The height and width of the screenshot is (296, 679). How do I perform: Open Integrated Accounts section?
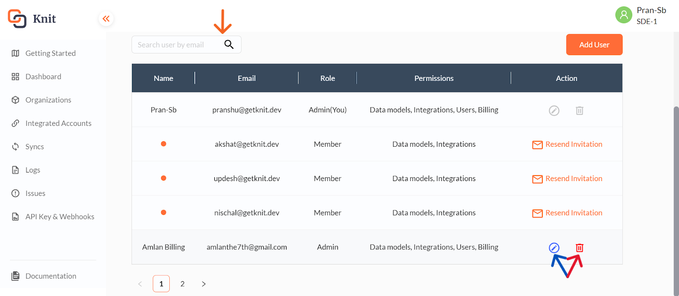pyautogui.click(x=58, y=123)
